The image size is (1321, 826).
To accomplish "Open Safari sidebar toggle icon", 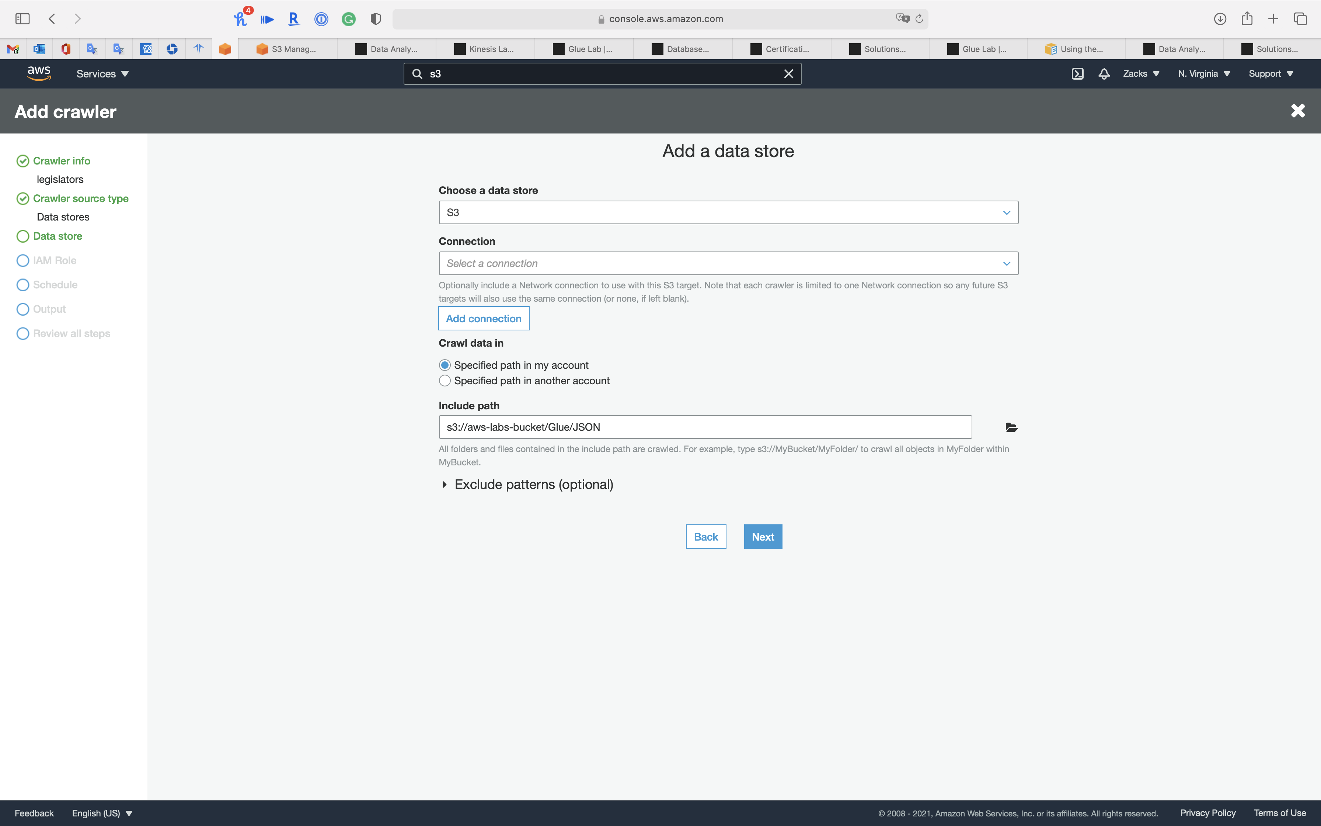I will [22, 18].
